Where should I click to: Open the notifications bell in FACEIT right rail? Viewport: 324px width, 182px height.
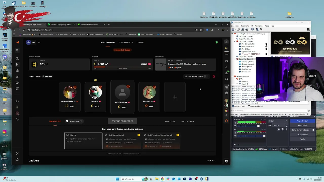[226, 67]
